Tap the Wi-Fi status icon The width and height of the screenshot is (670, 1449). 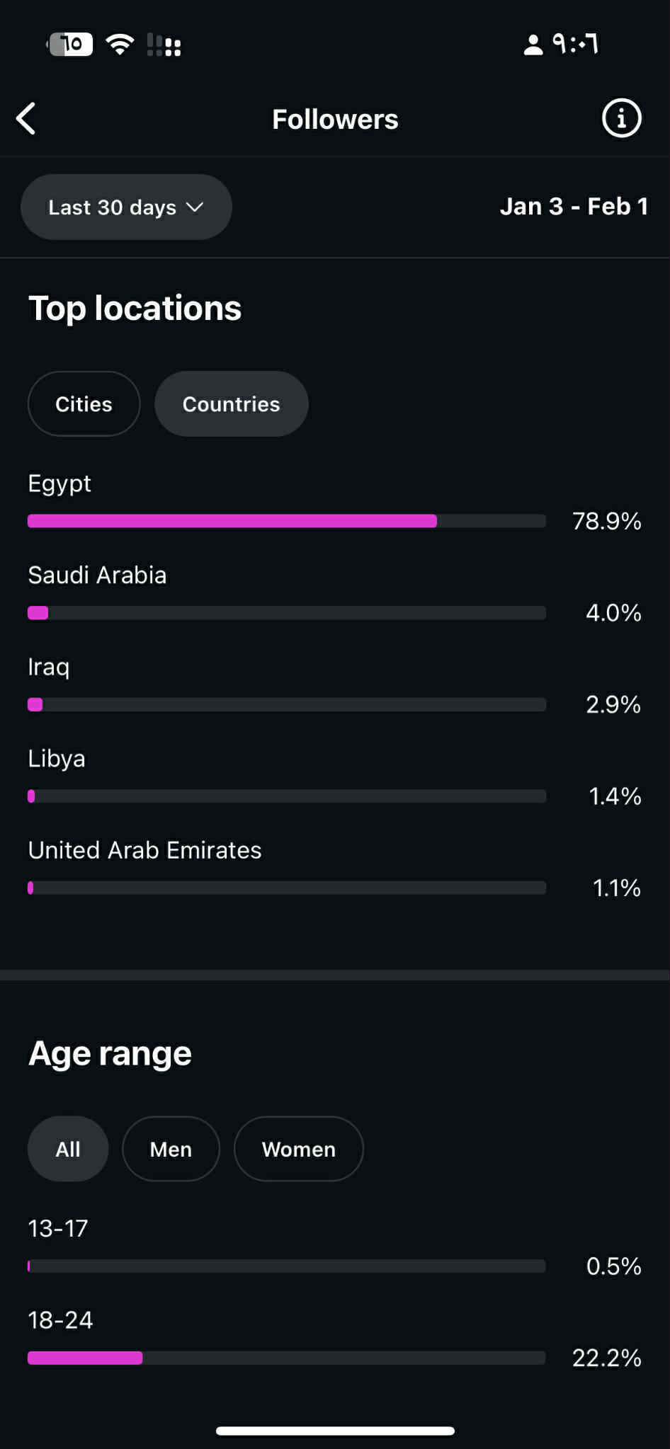point(120,45)
